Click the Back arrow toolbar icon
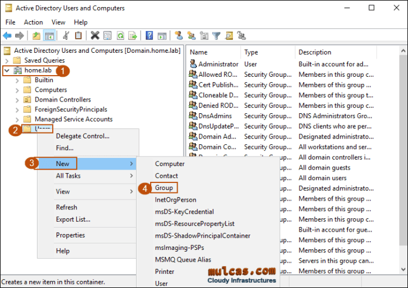The height and width of the screenshot is (288, 408). (x=7, y=35)
